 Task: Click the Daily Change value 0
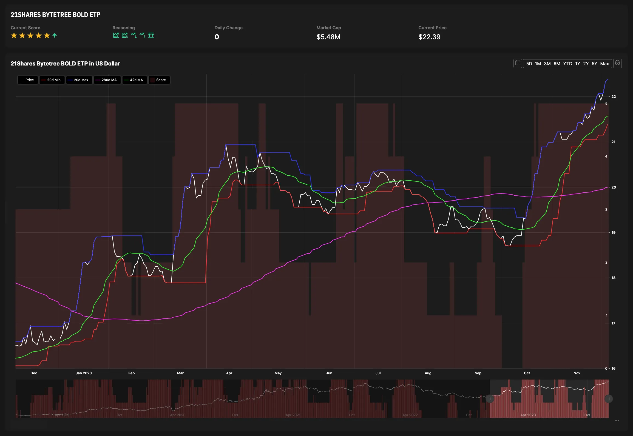point(217,37)
